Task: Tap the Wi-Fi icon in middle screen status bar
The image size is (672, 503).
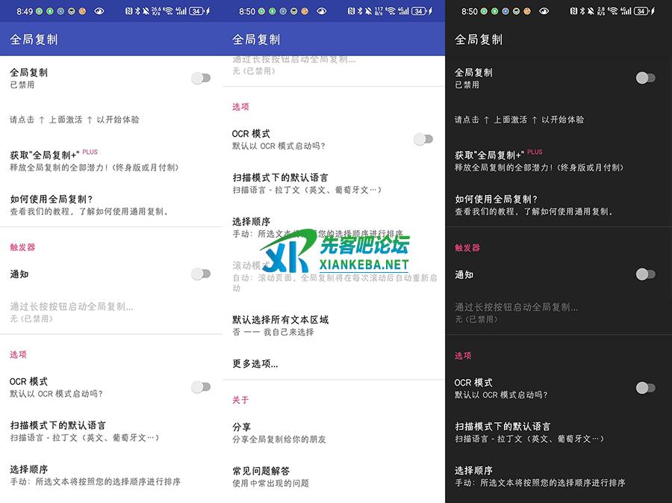Action: click(x=391, y=11)
